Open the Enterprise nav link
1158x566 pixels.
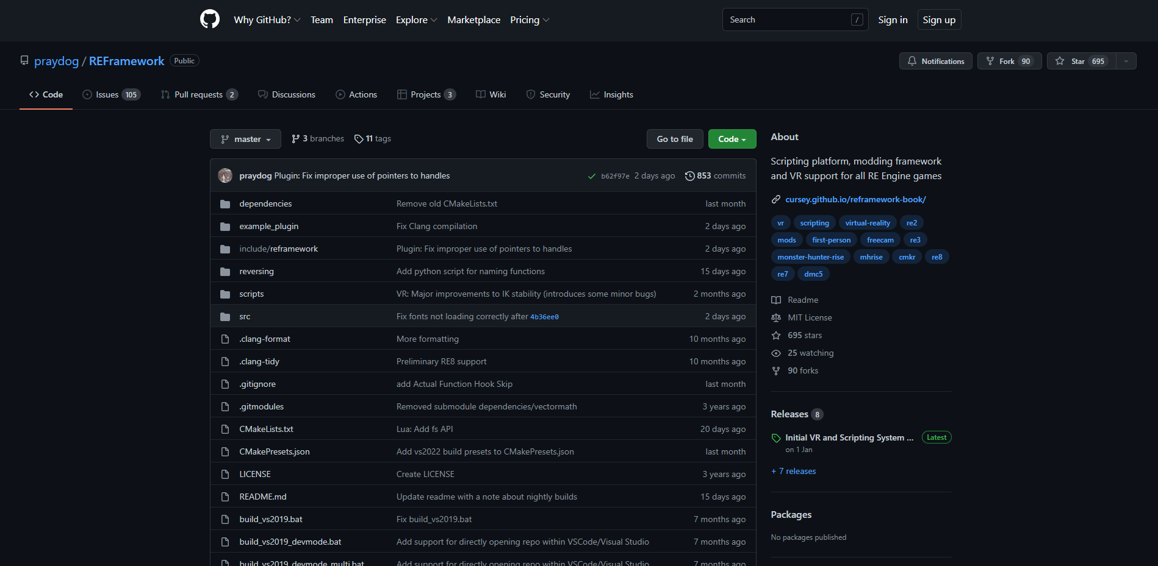(365, 19)
